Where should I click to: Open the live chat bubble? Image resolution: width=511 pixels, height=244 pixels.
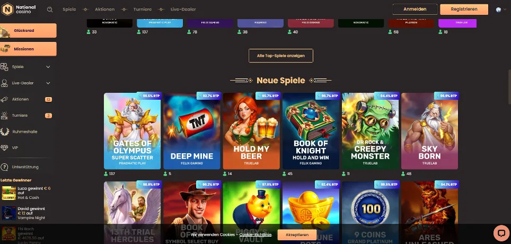(501, 233)
